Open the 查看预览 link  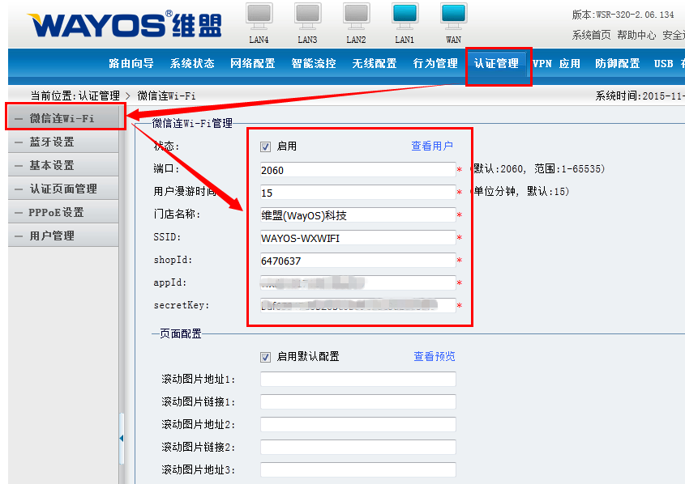(x=435, y=357)
